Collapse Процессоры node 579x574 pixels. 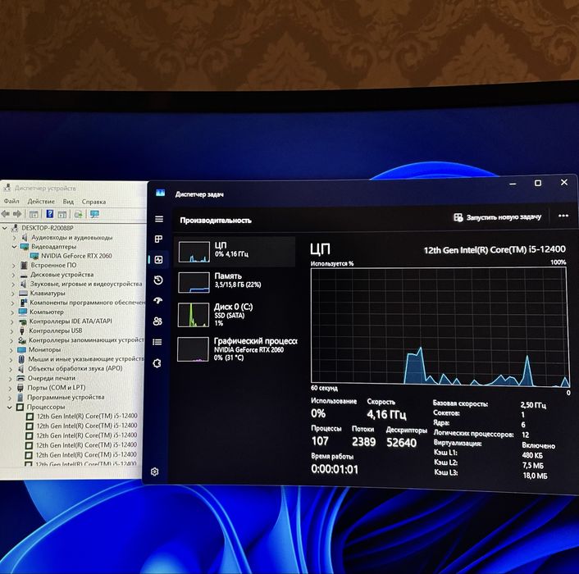click(x=10, y=408)
